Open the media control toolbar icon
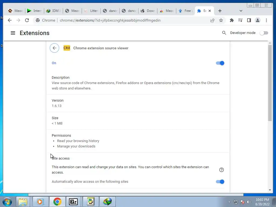Screen dimensions: 276x207 [240, 20]
